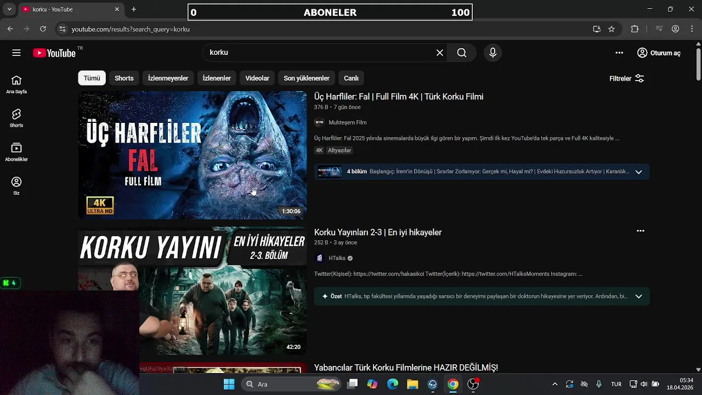Open Üç Harfliler: Fal video title
Image resolution: width=702 pixels, height=395 pixels.
tap(399, 97)
